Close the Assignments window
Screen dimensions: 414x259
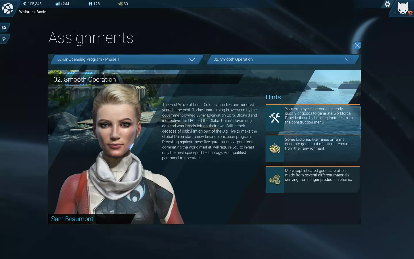point(357,45)
